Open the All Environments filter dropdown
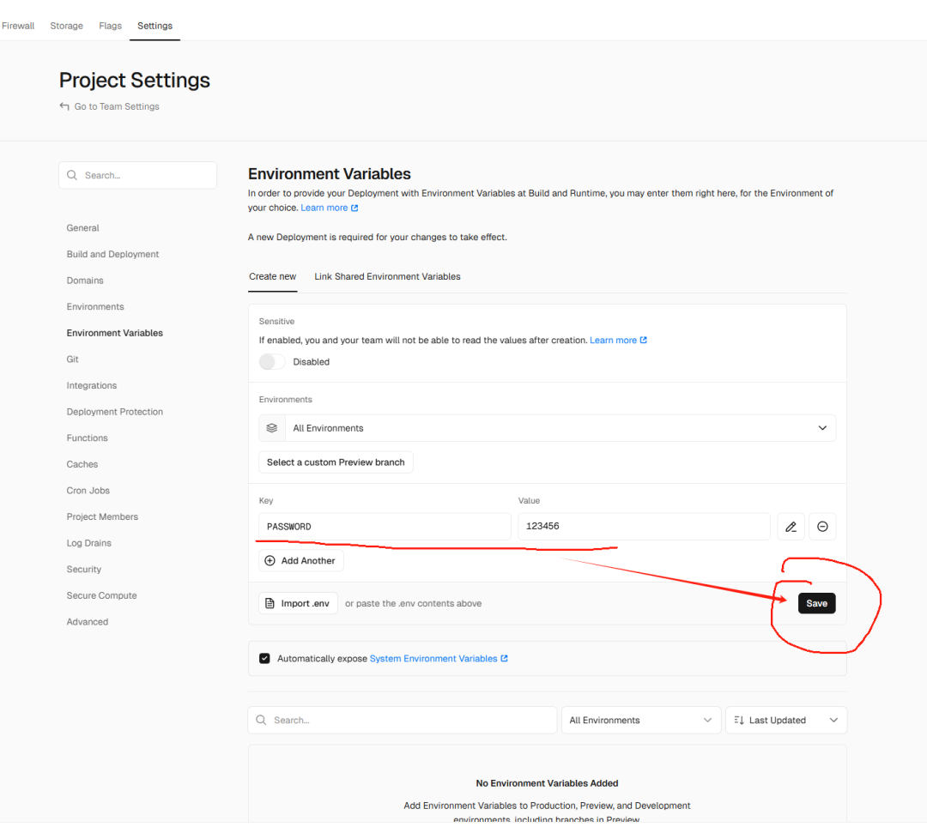 coord(639,721)
